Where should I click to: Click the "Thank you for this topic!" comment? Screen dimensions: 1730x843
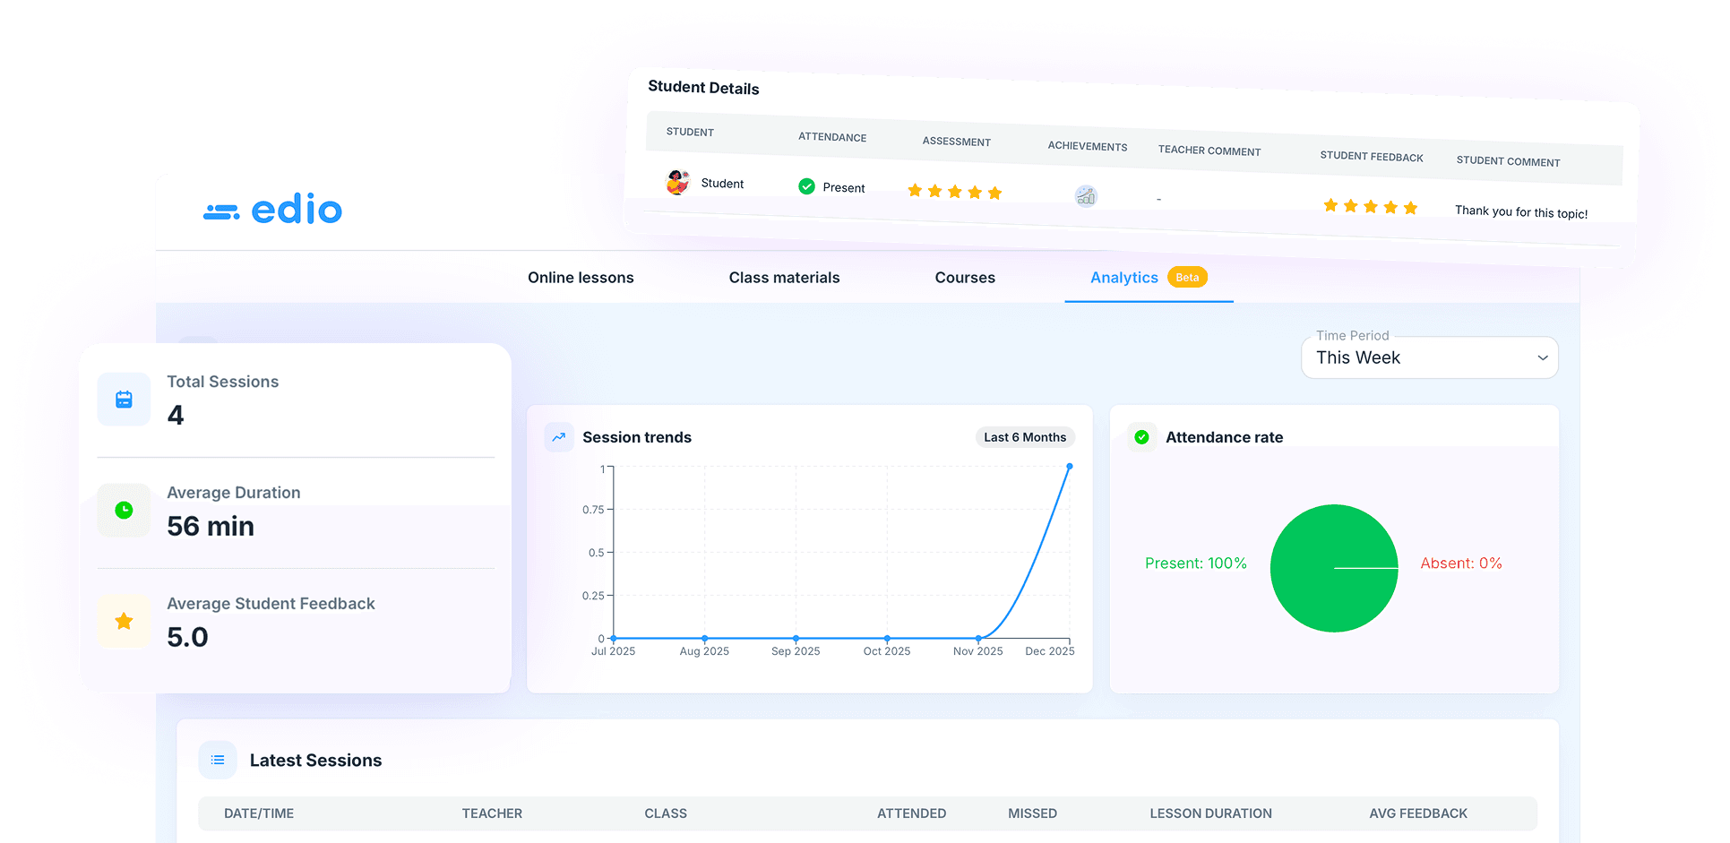coord(1521,211)
